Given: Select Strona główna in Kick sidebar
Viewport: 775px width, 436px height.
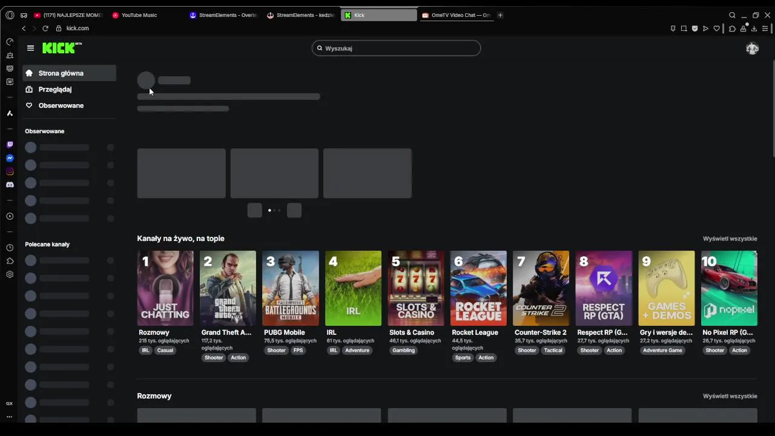Looking at the screenshot, I should coord(69,73).
